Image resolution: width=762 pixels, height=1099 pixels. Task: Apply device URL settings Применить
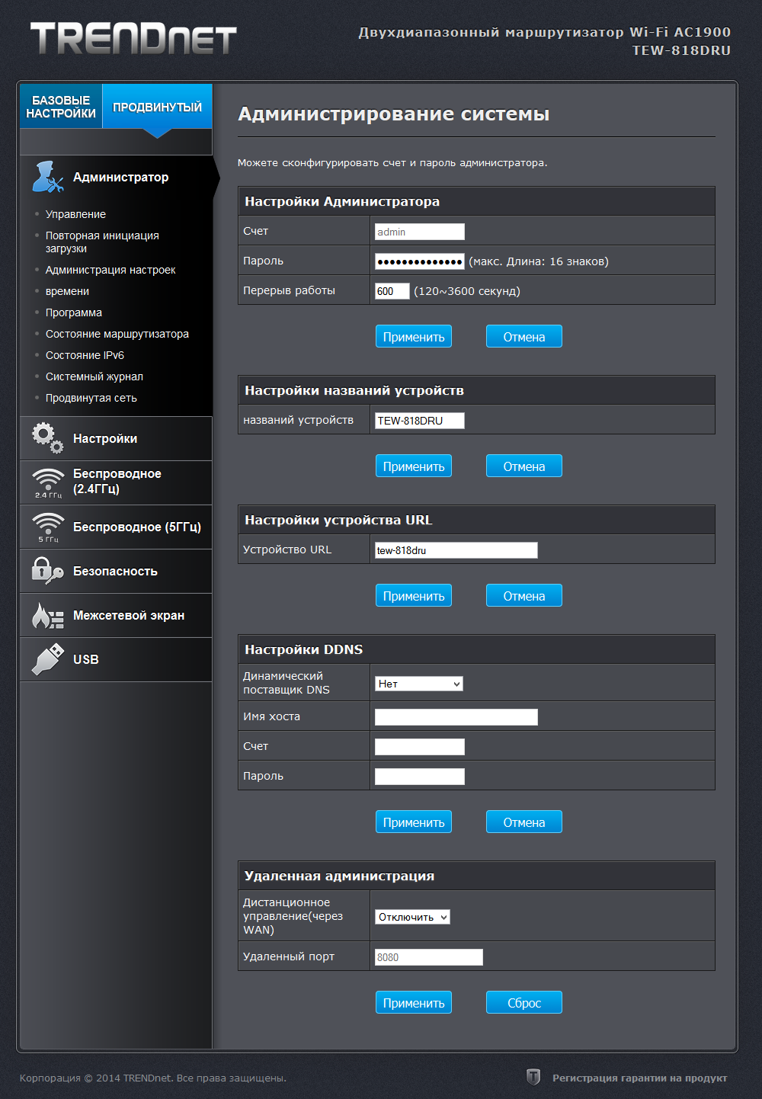tap(414, 595)
